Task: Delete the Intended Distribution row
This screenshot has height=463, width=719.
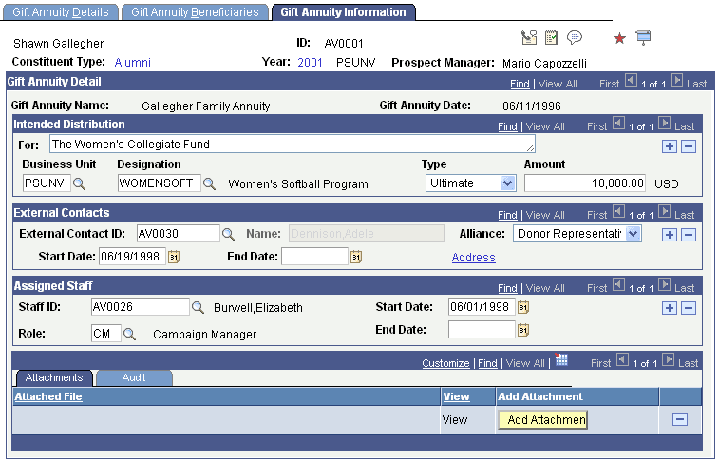Action: (689, 146)
